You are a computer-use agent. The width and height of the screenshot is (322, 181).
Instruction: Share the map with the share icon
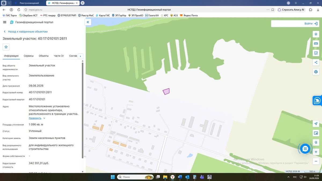[x=316, y=62]
